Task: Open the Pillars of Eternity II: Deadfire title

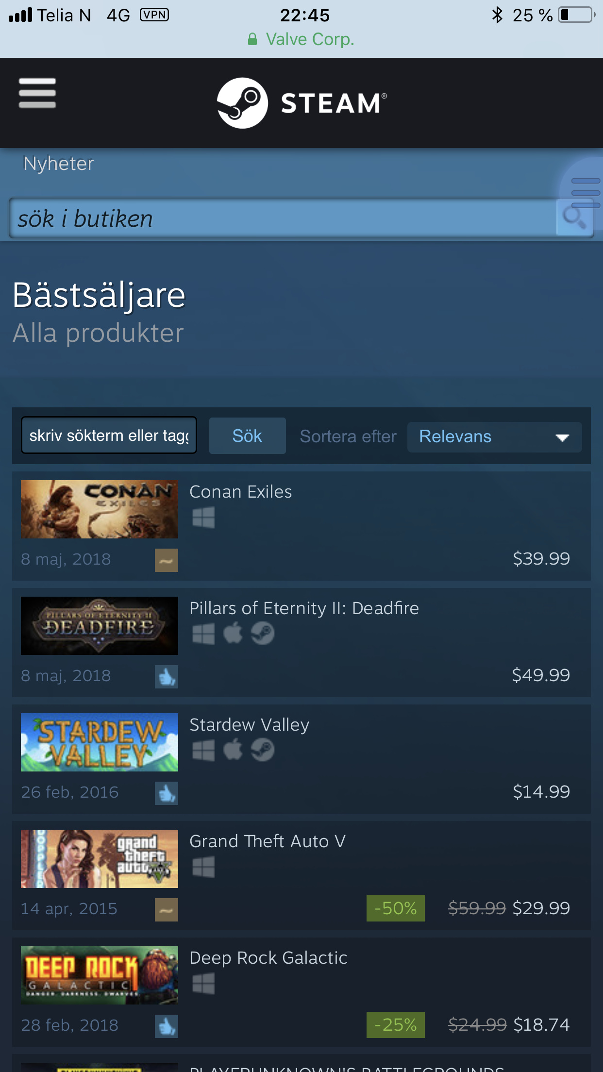Action: click(304, 608)
